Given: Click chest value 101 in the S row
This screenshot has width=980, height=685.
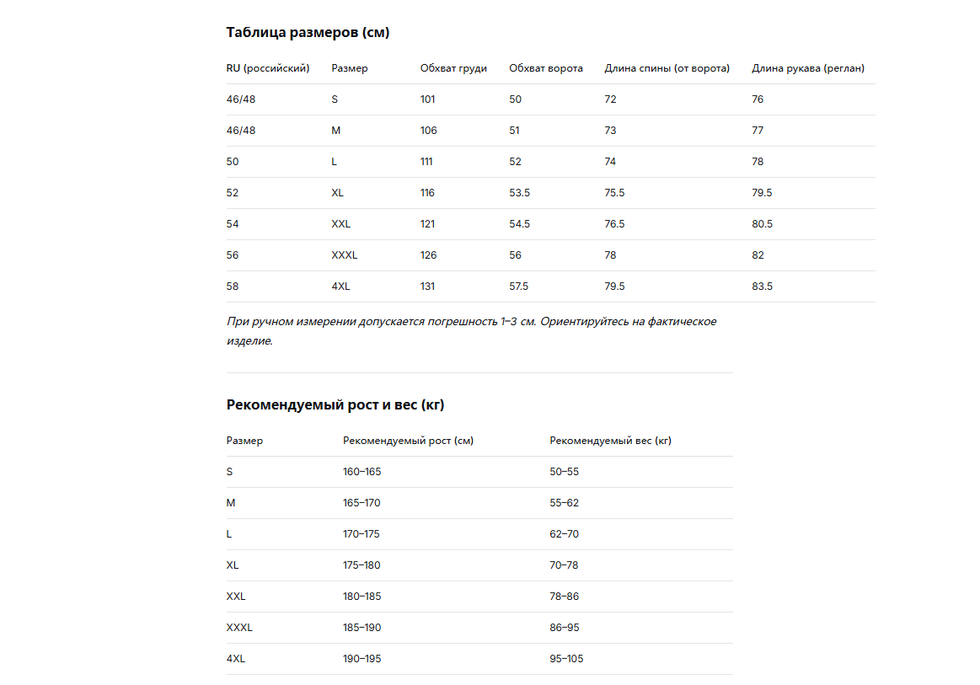Looking at the screenshot, I should click(427, 99).
